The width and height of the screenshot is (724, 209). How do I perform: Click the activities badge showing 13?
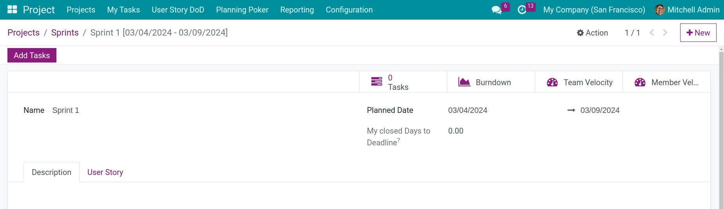click(x=530, y=6)
